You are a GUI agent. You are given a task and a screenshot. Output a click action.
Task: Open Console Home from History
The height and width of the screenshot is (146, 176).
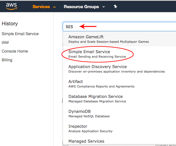point(15,51)
